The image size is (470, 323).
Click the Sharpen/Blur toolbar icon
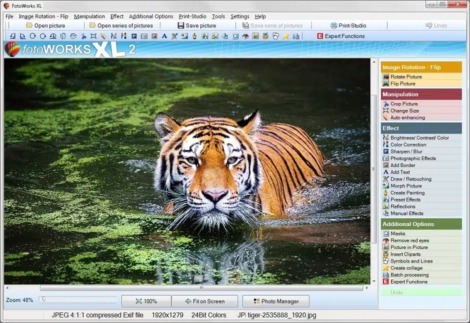pos(134,36)
